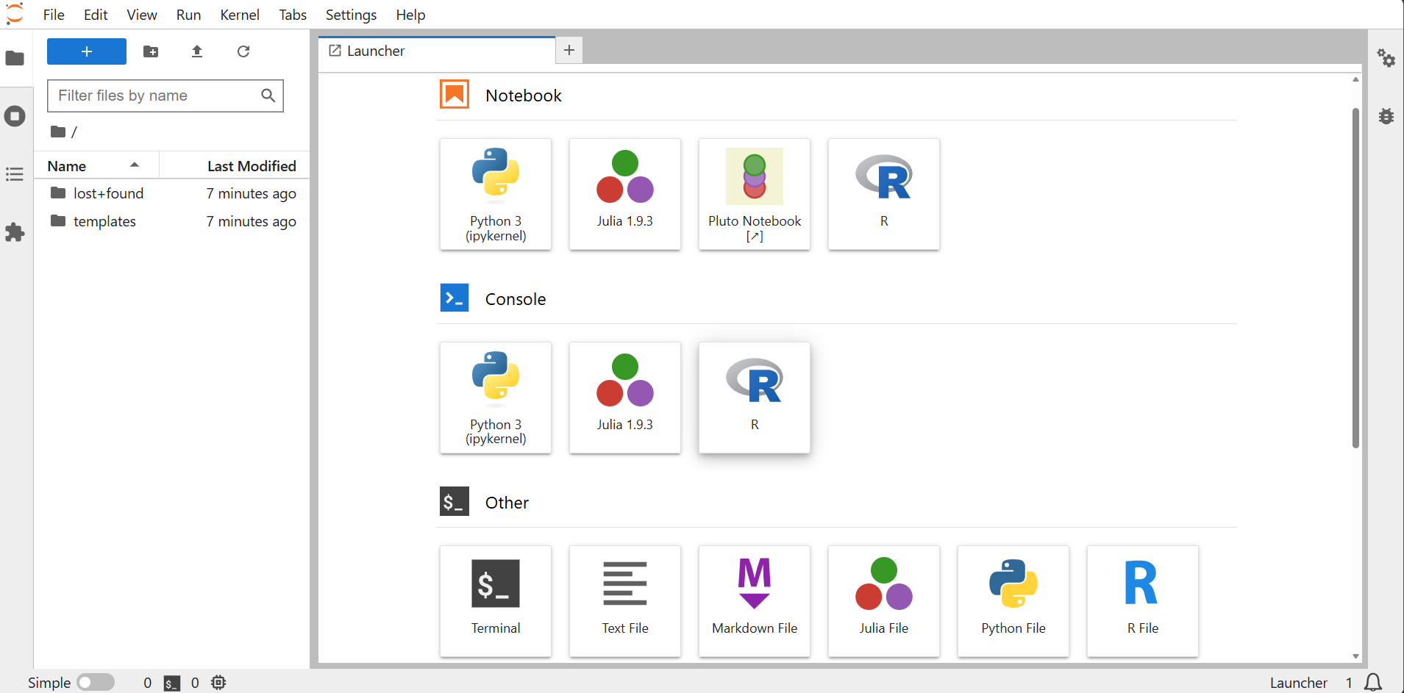
Task: Sort files by Last Modified column
Action: [x=235, y=166]
